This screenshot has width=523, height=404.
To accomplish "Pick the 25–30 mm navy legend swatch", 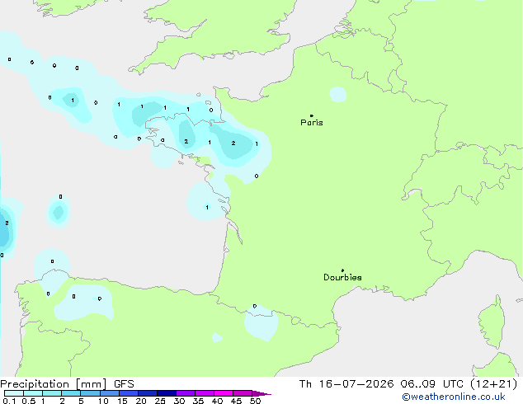I will tap(166, 393).
